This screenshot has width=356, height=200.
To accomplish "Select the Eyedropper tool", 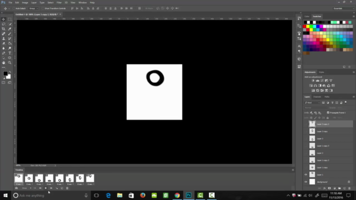I will click(9, 29).
